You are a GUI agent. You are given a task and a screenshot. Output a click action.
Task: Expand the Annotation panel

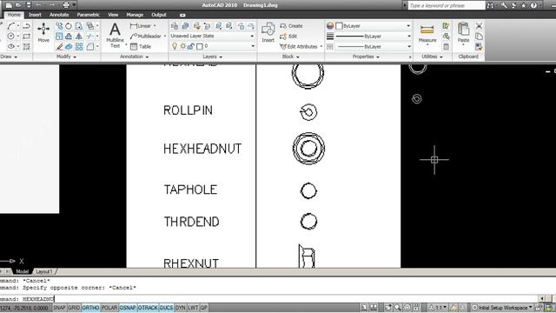135,57
